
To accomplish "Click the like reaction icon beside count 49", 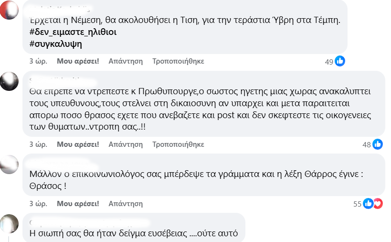I will coord(340,61).
